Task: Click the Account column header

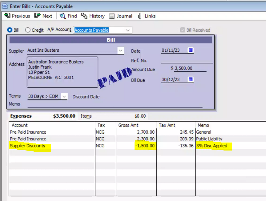Action: click(19, 125)
